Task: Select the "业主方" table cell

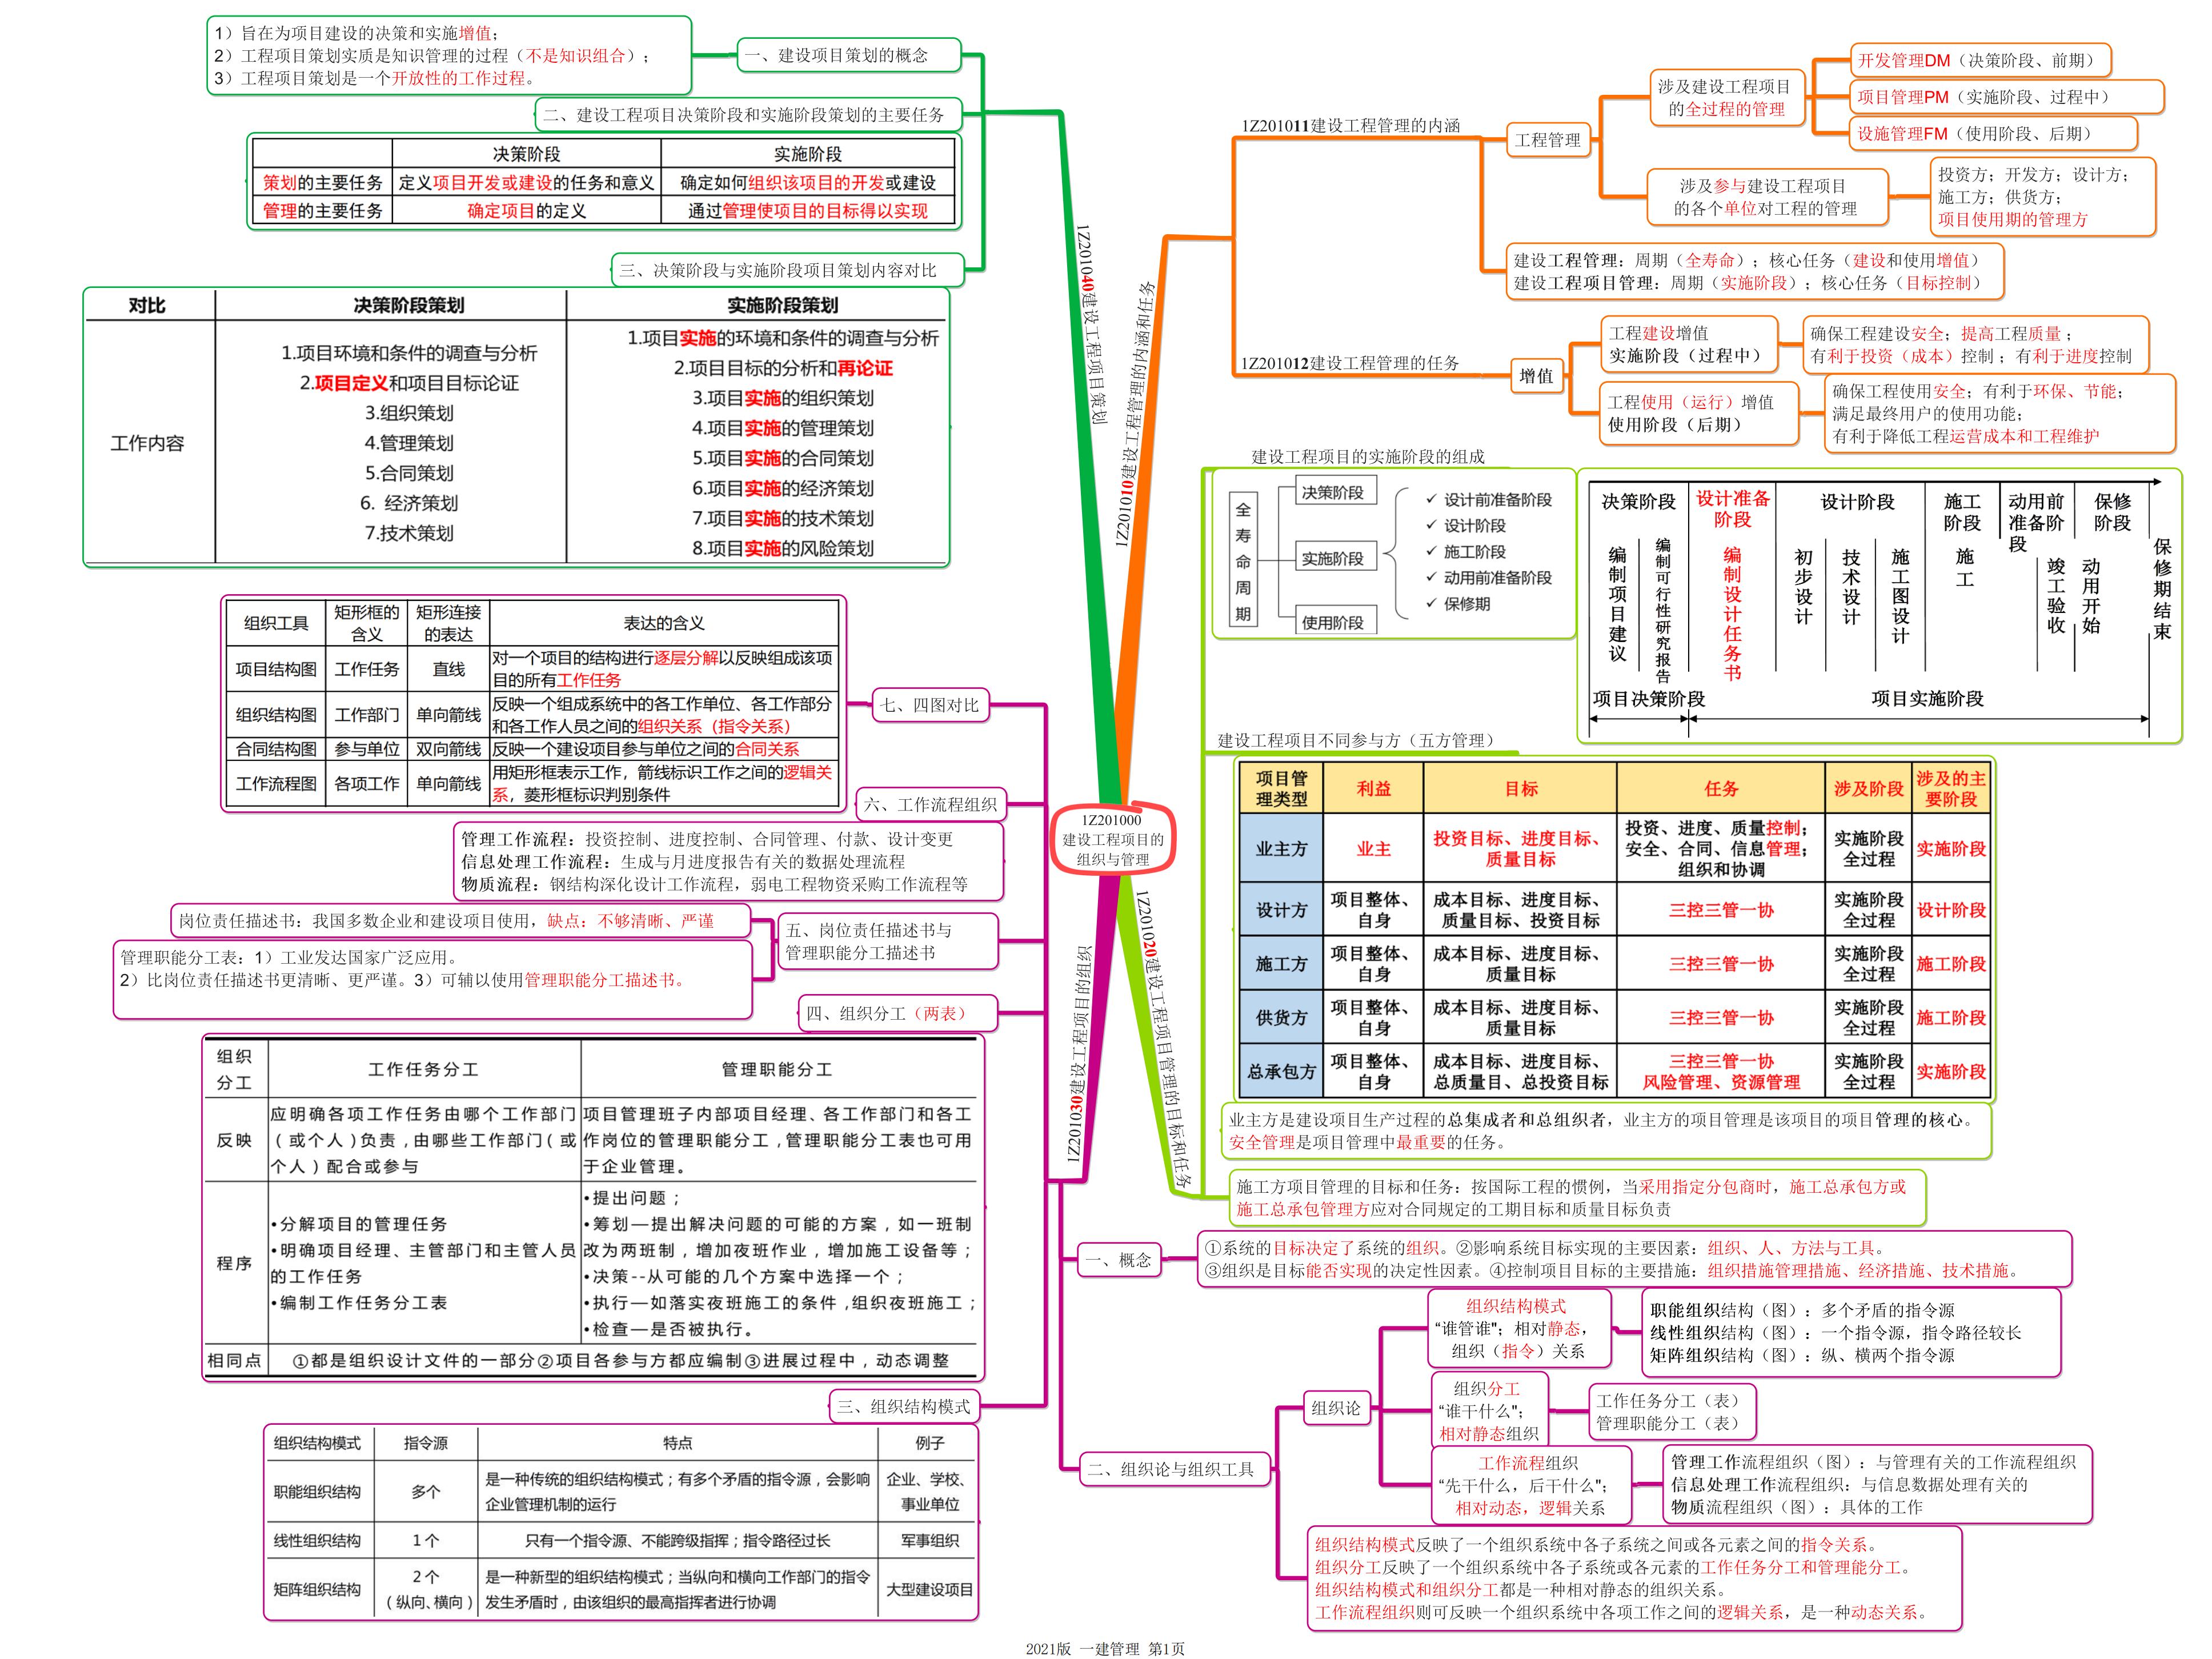Action: click(x=1281, y=848)
